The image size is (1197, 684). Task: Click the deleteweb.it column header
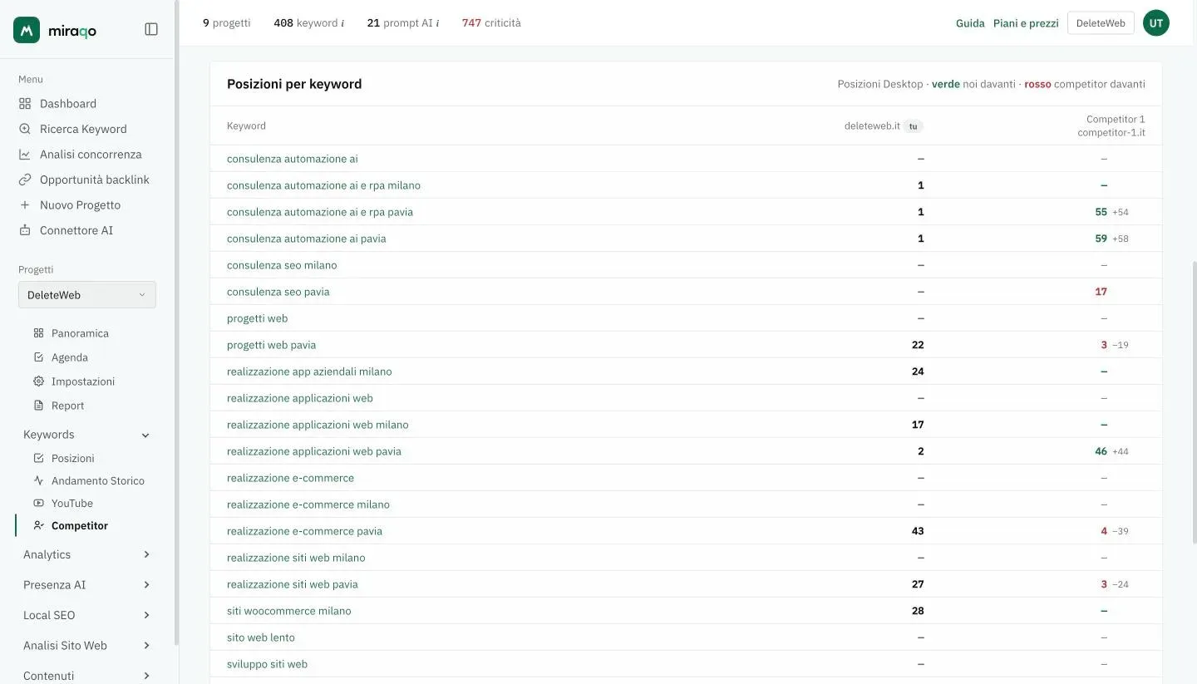coord(884,126)
